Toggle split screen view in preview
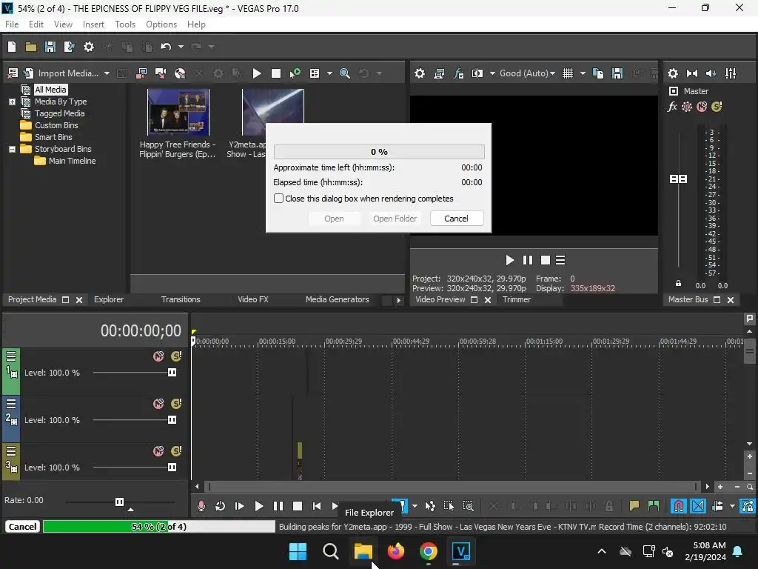Viewport: 758px width, 569px height. pos(477,73)
